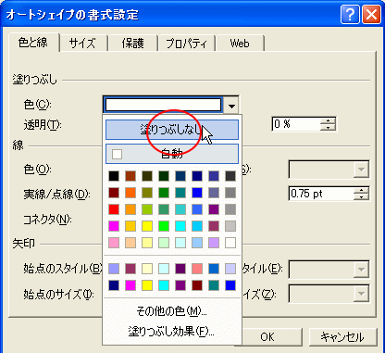
Task: Increase line weight with 0.75 pt up arrow
Action: [x=361, y=190]
